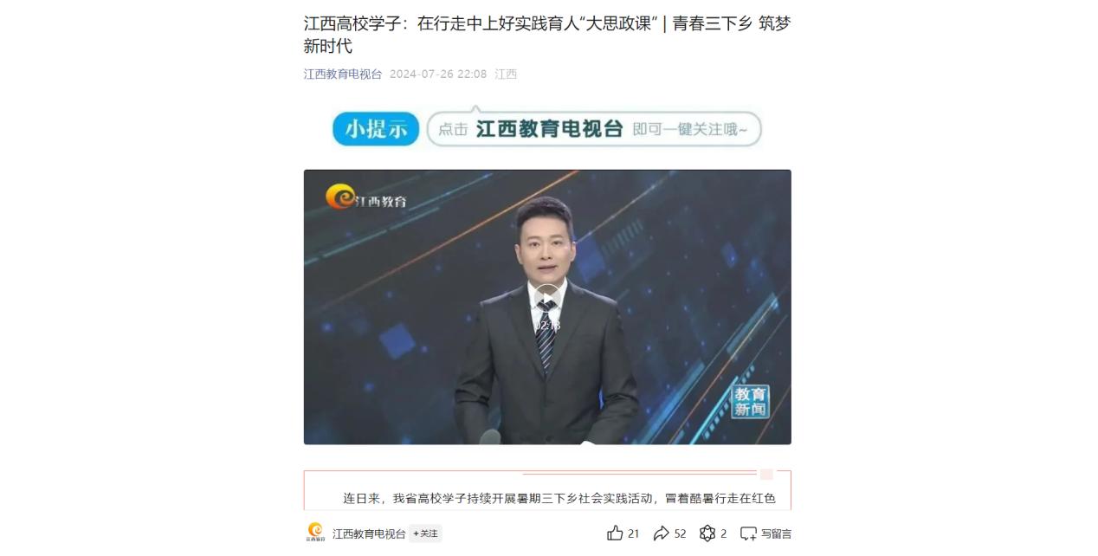Click the 02:13 video duration label
Viewport: 1098px width, 556px height.
point(547,326)
